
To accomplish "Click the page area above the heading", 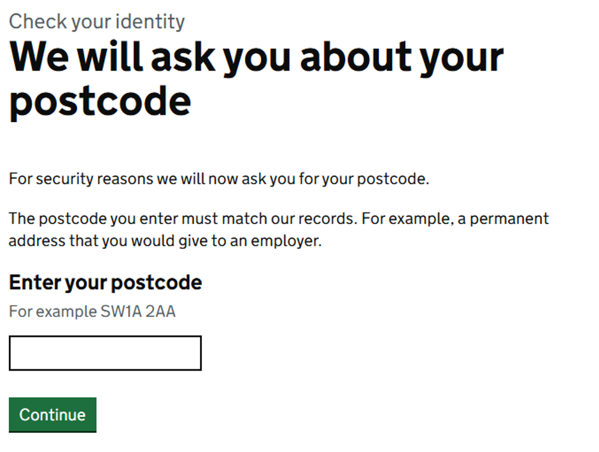I will (x=299, y=6).
